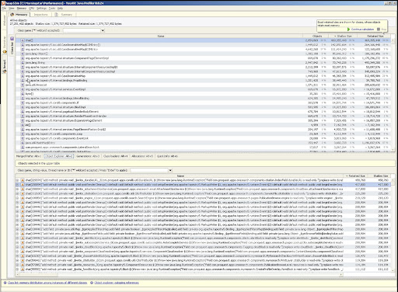Click the grey Stop square icon

[379, 30]
